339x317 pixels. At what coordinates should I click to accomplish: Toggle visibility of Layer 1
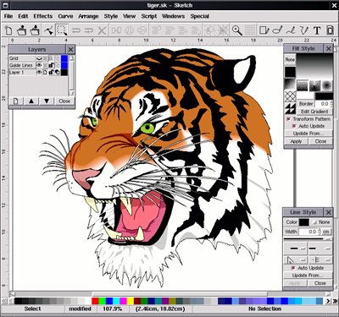coord(39,73)
